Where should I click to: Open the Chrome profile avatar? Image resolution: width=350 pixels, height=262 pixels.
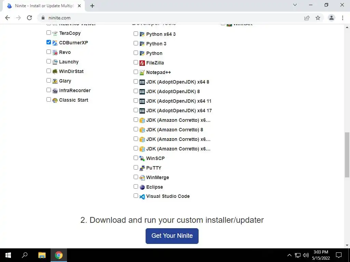[x=332, y=18]
